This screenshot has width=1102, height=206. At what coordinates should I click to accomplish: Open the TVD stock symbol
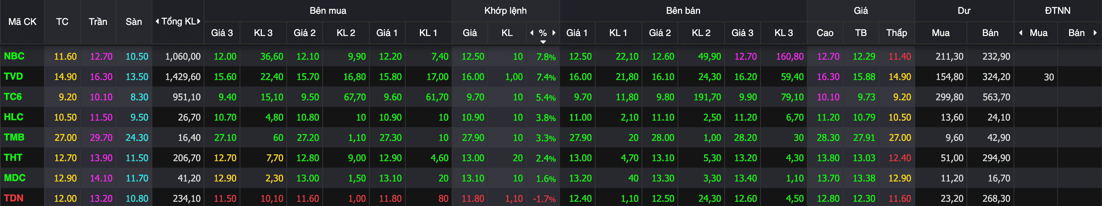pyautogui.click(x=13, y=77)
